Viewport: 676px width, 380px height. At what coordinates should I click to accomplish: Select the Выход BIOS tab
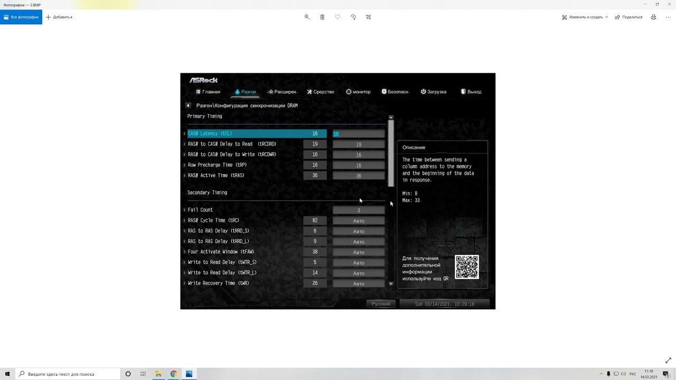[471, 92]
